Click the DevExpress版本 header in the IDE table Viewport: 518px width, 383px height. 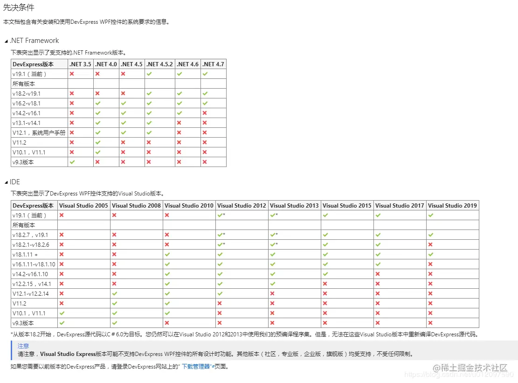pyautogui.click(x=33, y=206)
